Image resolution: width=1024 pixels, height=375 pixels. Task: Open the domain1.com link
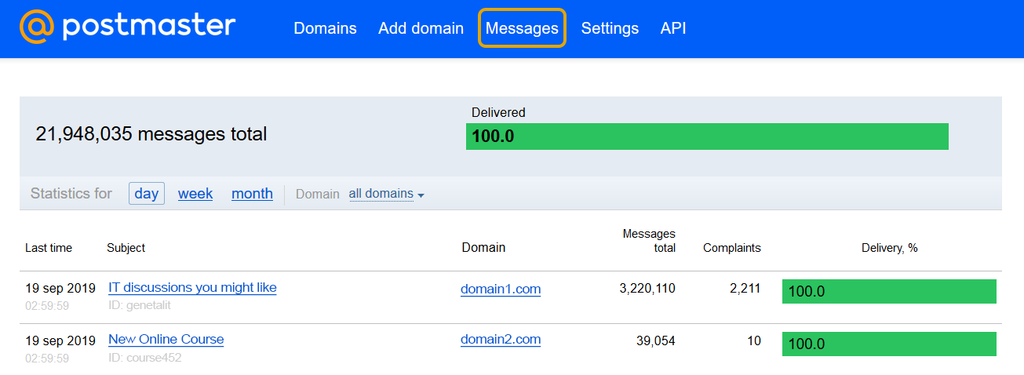click(x=501, y=289)
